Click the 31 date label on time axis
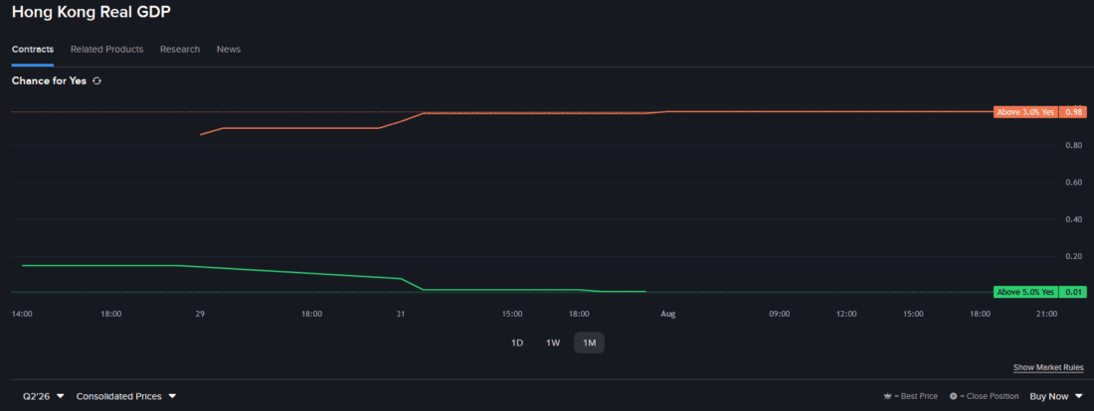This screenshot has height=411, width=1094. click(x=401, y=314)
